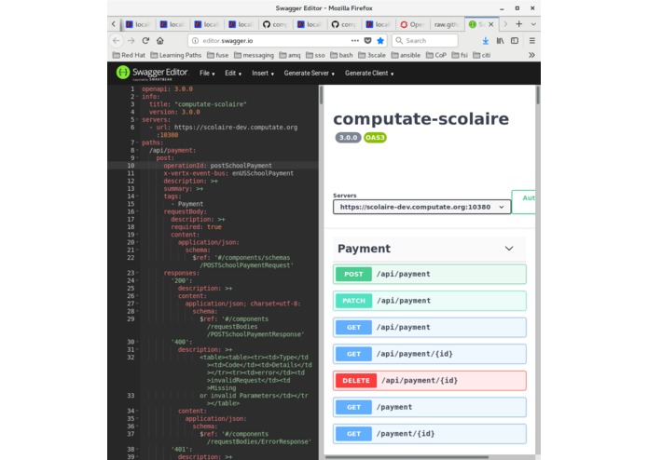
Task: Open the Edit menu
Action: pos(233,73)
